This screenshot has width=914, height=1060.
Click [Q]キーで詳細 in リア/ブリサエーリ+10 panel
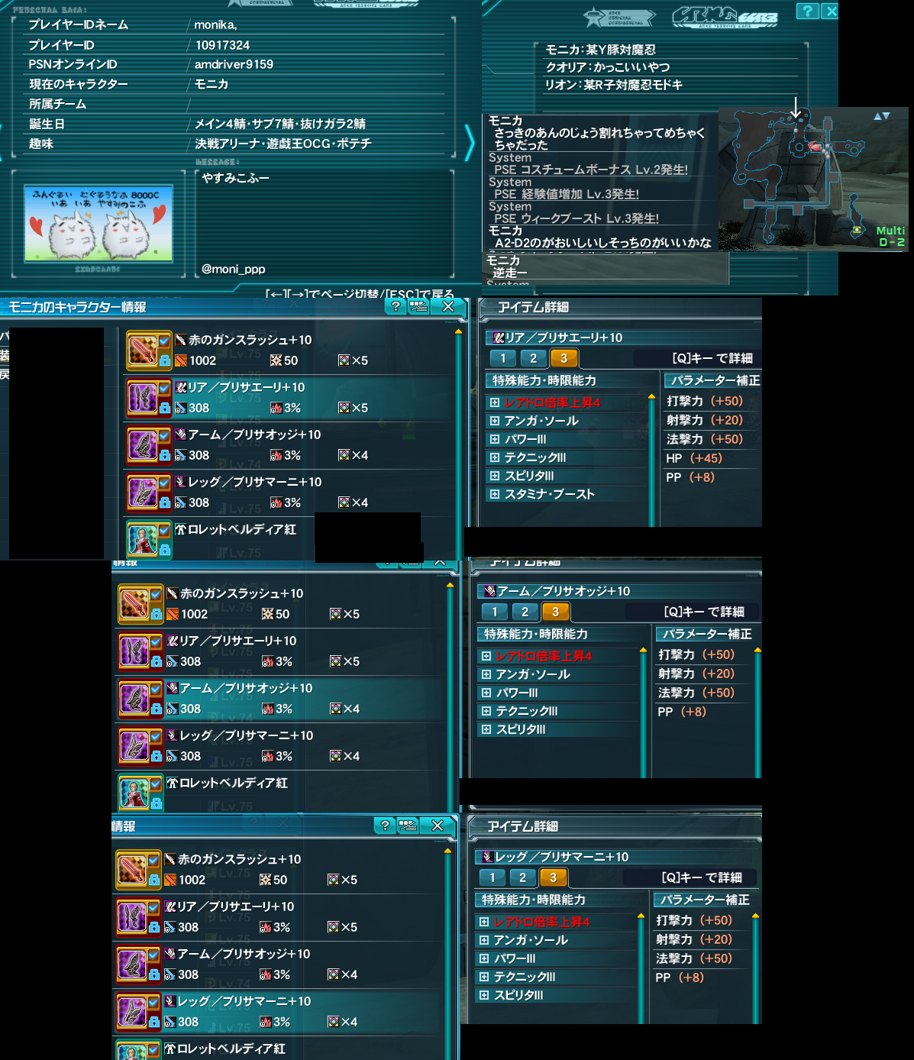[712, 358]
